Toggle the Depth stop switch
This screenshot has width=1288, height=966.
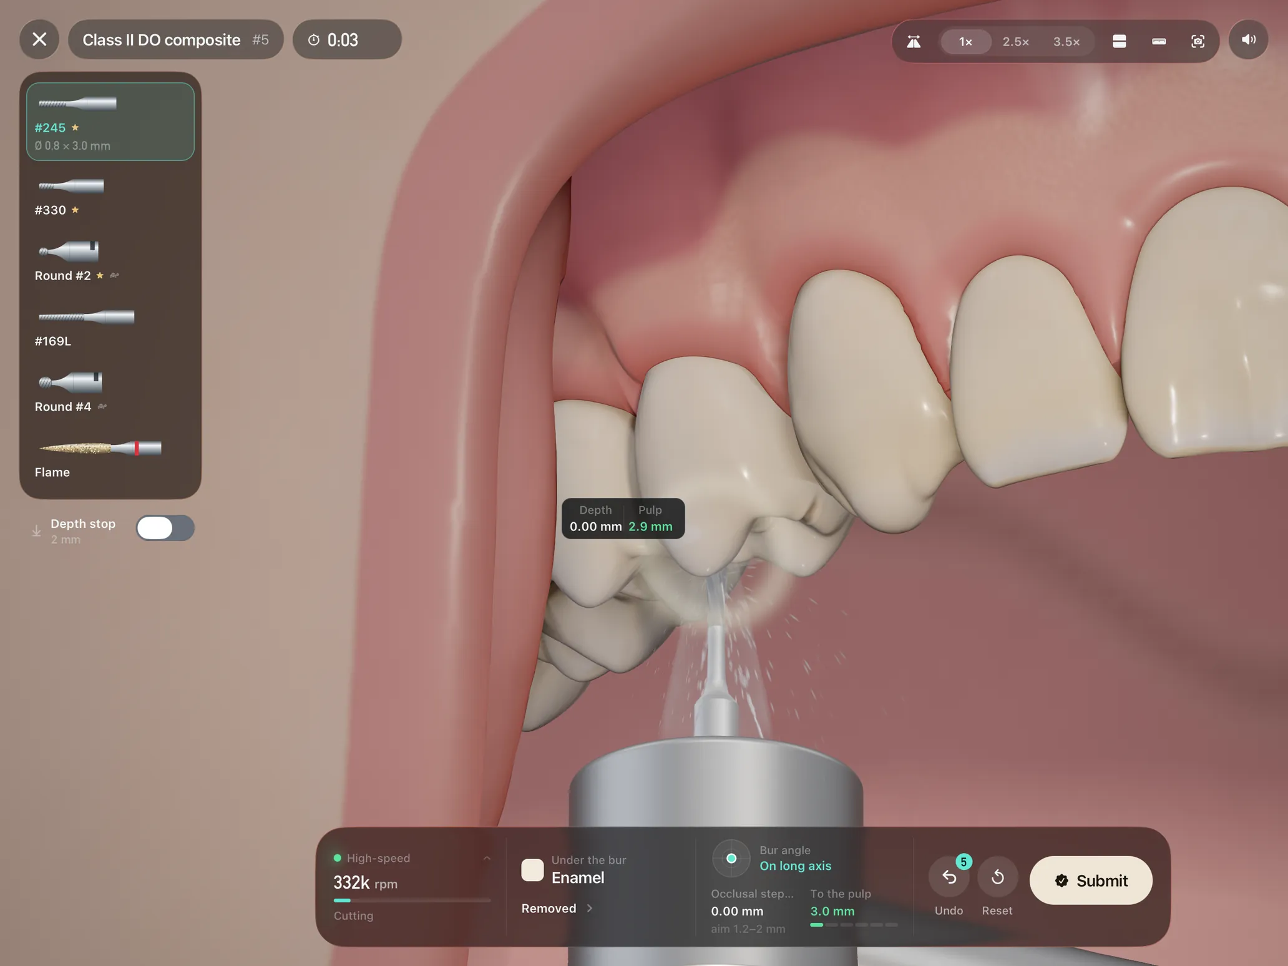tap(165, 528)
